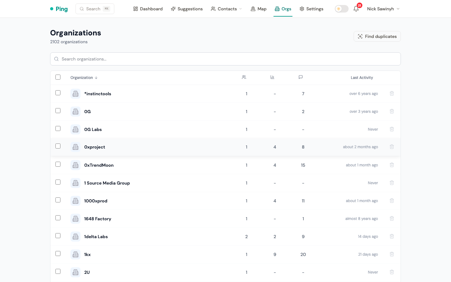Delete the 0xproject organization
This screenshot has width=451, height=282.
(x=392, y=147)
